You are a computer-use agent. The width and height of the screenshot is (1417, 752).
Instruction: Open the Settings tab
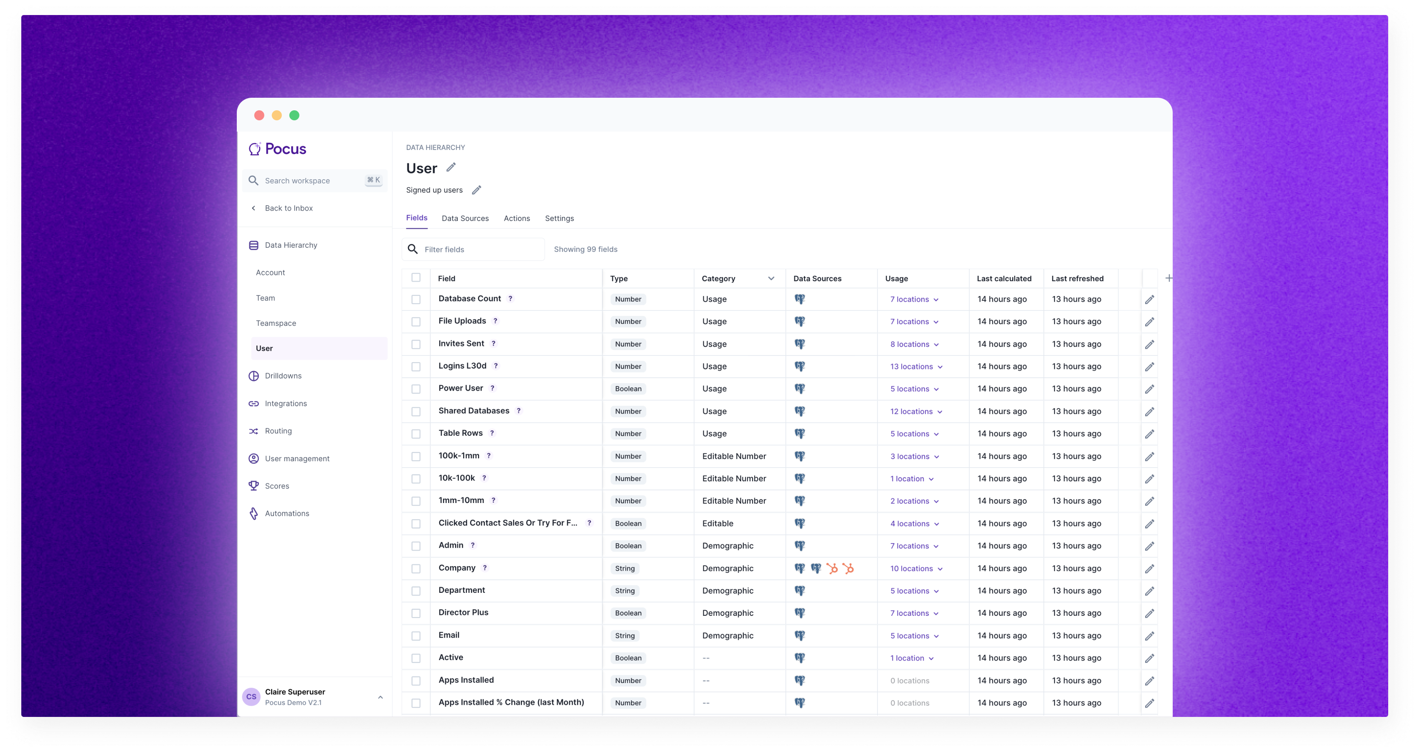[559, 218]
